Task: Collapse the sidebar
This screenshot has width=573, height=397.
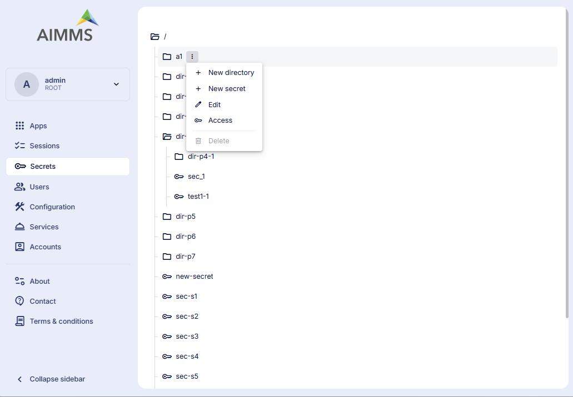Action: click(x=51, y=379)
